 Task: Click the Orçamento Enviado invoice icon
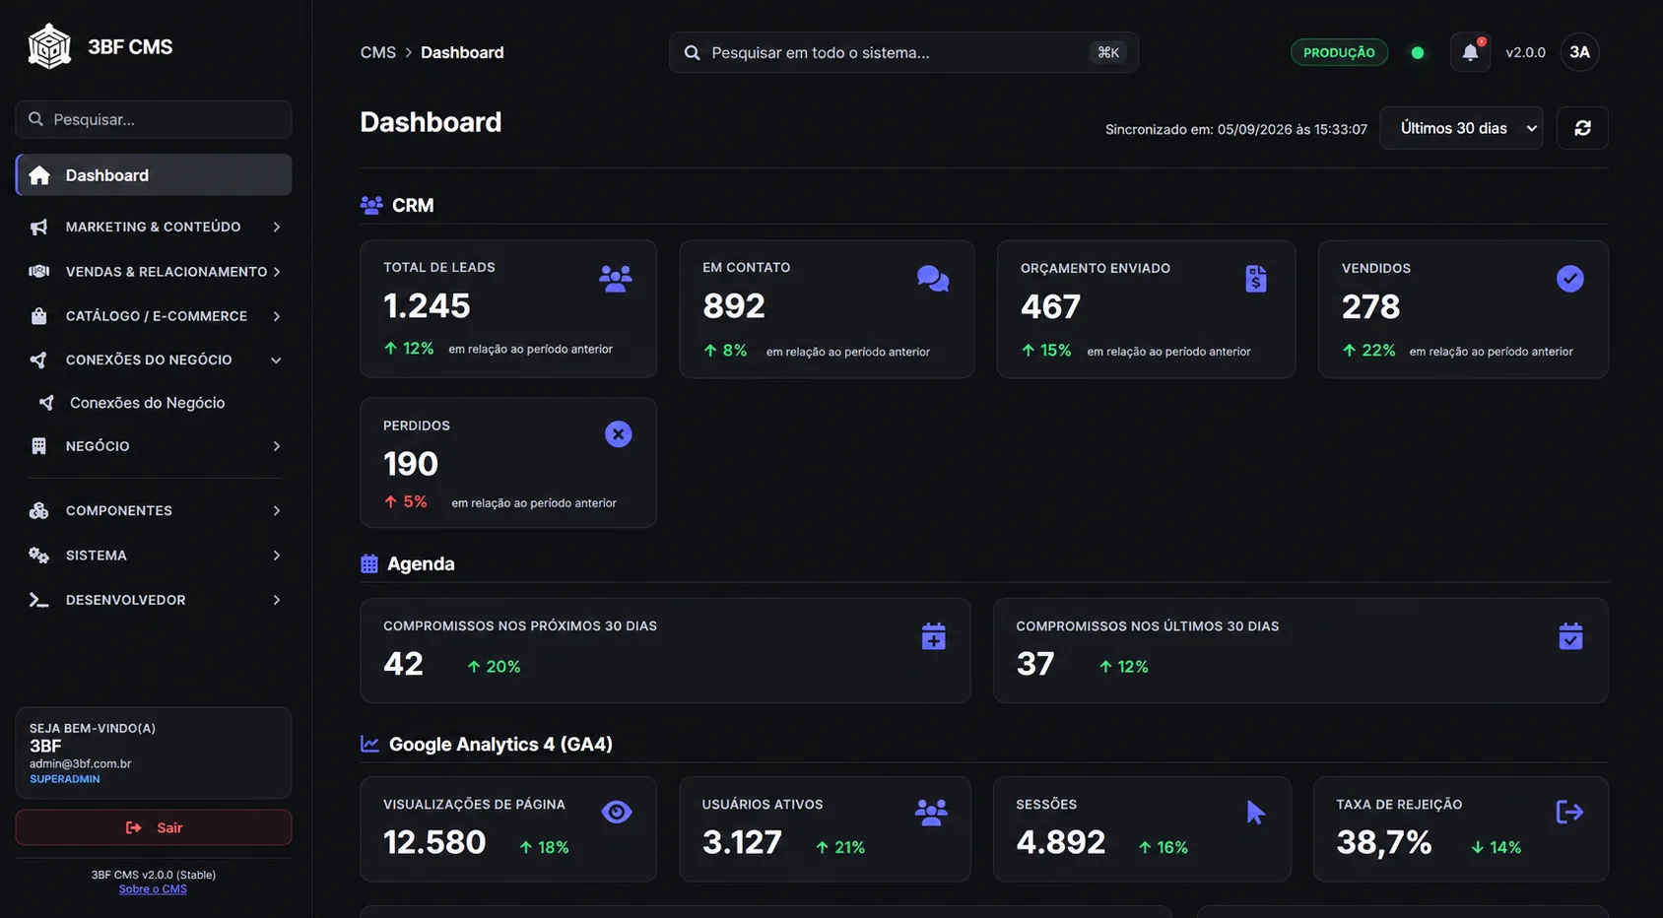(x=1256, y=279)
